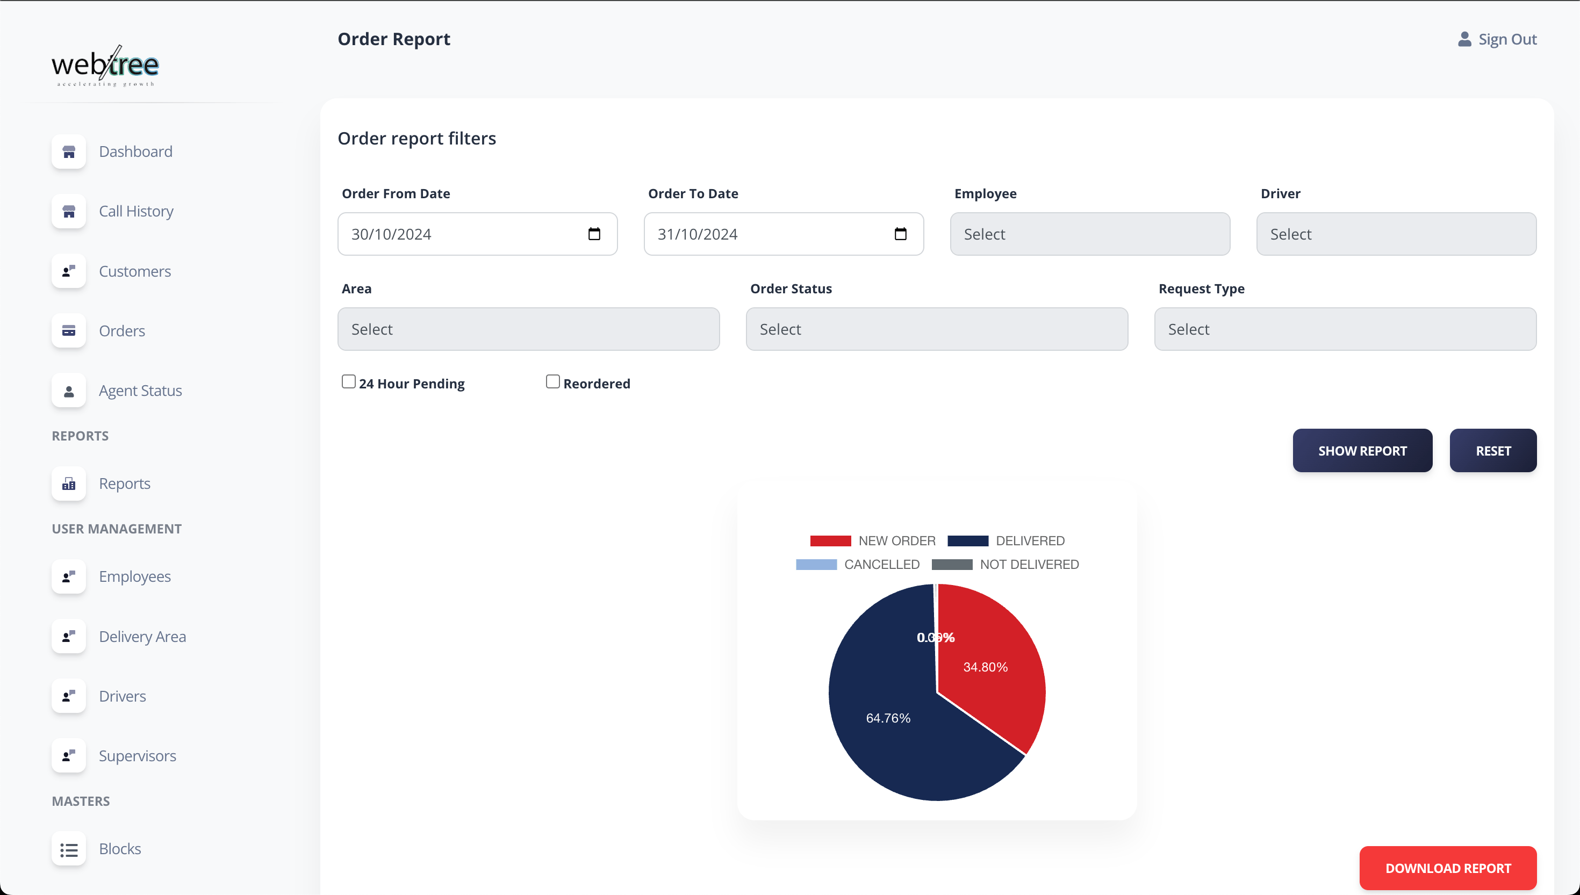Expand the Order Status dropdown
Viewport: 1580px width, 895px height.
point(937,329)
